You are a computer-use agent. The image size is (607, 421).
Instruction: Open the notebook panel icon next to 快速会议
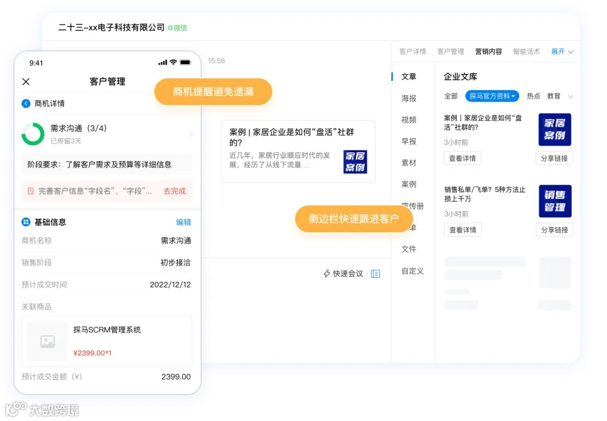tap(375, 274)
